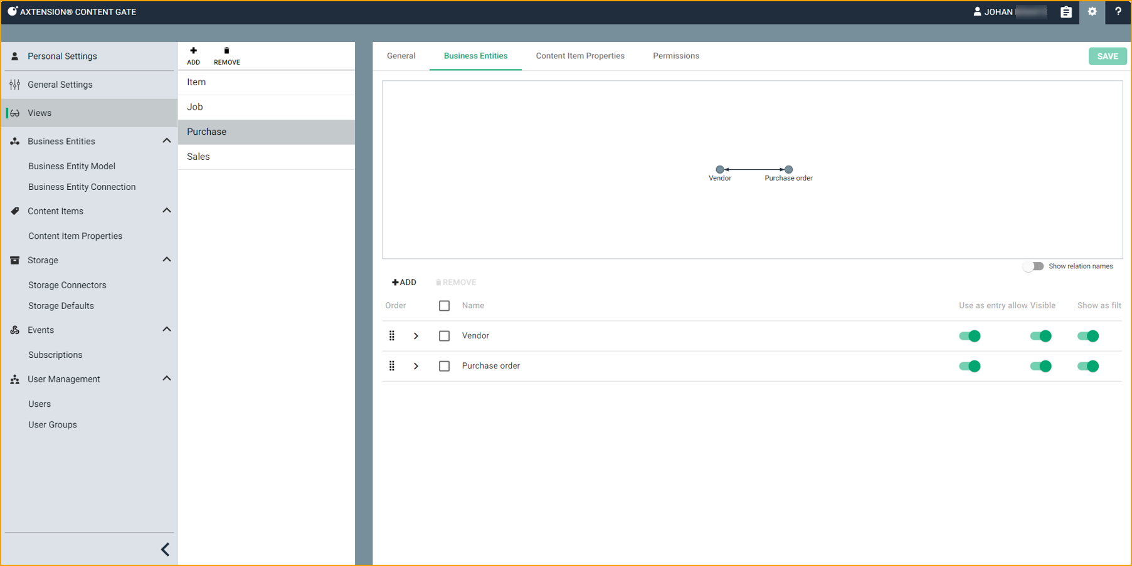Click the Order column header

(x=396, y=306)
